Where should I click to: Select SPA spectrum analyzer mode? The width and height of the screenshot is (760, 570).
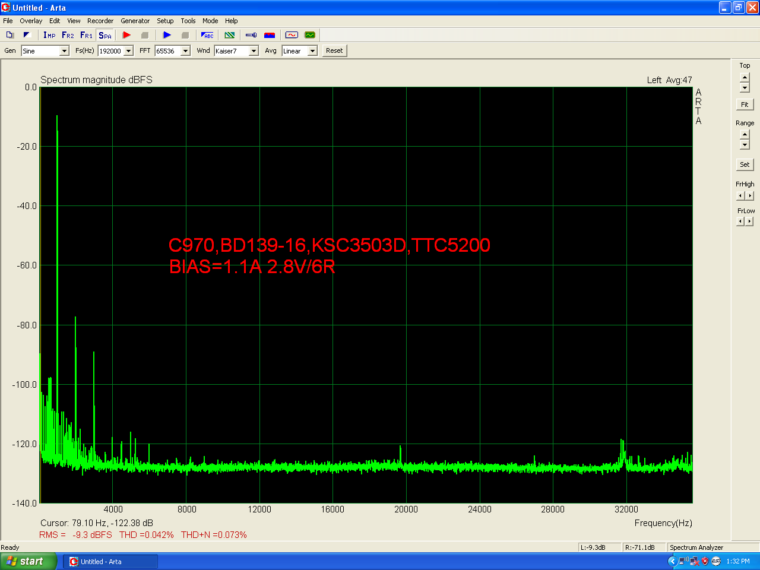coord(105,35)
